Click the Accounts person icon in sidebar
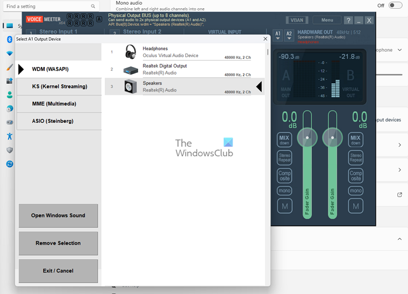This screenshot has height=294, width=408. pos(10,95)
